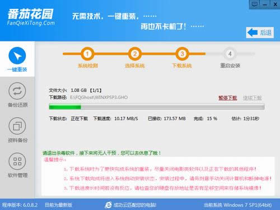Screen dimensions: 280x210
Task: Select the 资料备份 data backup icon
Action: tap(17, 126)
